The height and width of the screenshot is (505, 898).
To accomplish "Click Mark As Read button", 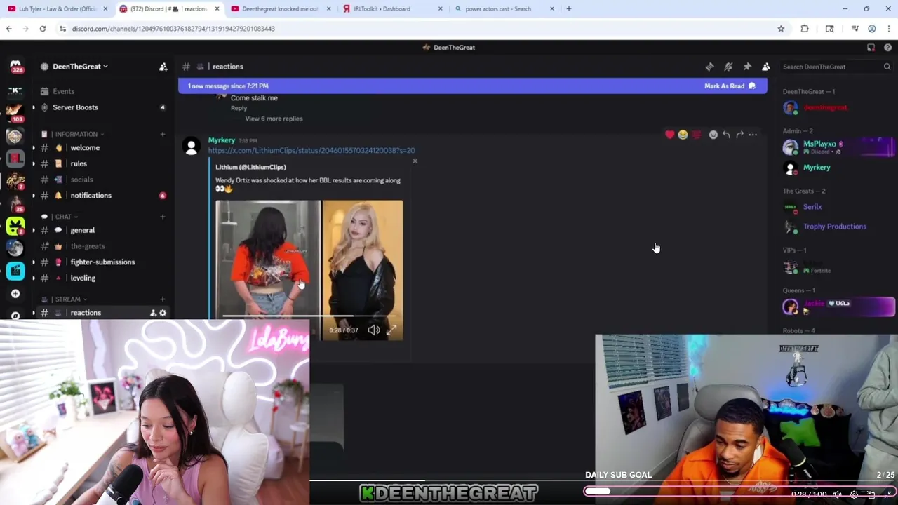I will point(730,86).
